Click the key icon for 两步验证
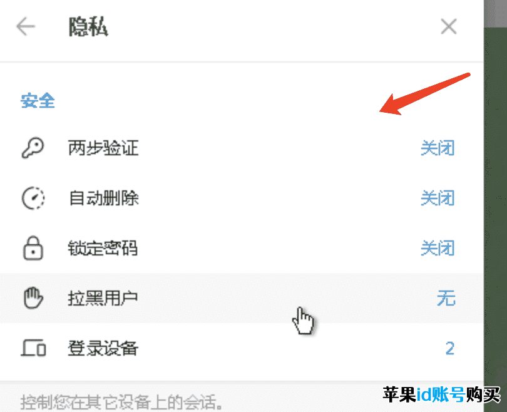The height and width of the screenshot is (412, 507). coord(33,148)
